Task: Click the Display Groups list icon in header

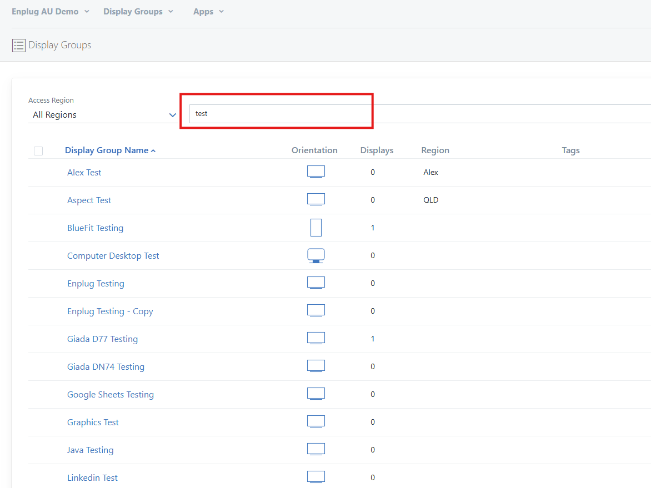Action: [19, 46]
